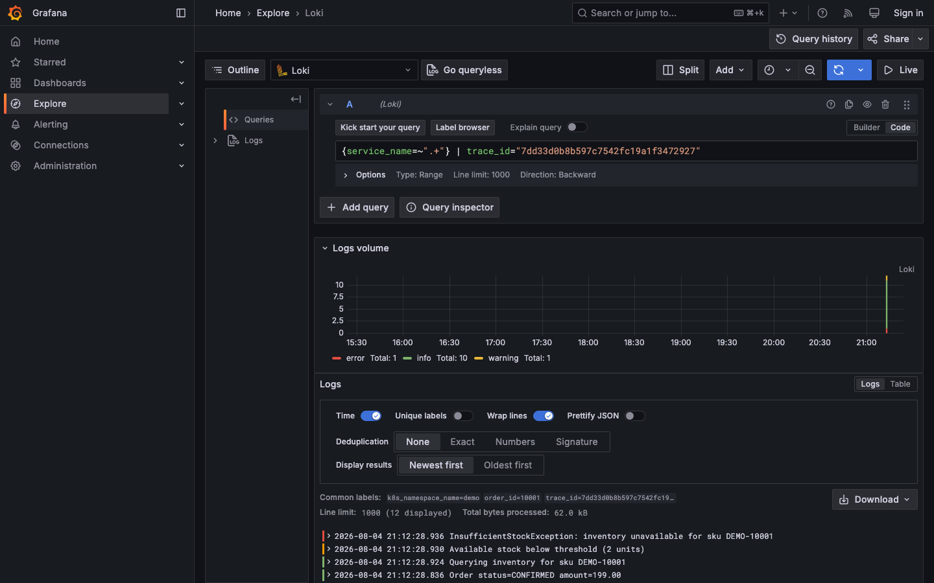Click the Alerting bell icon
Viewport: 934px width, 583px height.
point(16,124)
